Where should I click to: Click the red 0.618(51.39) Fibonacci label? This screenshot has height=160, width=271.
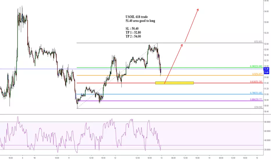256,82
